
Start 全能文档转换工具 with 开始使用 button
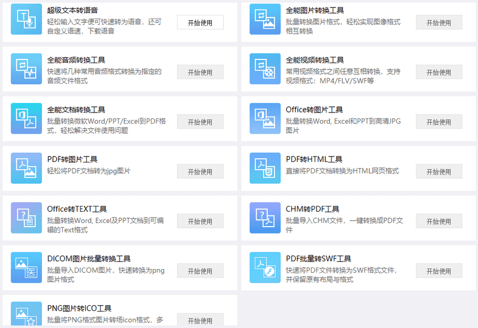[200, 122]
